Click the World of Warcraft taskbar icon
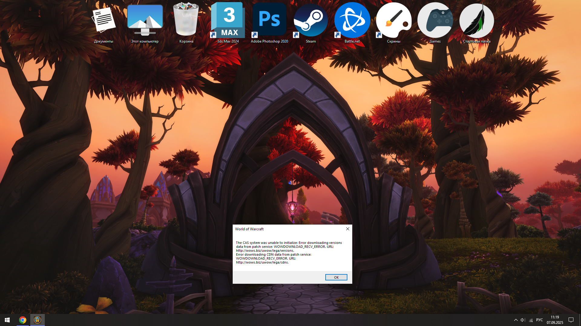Screen dimensions: 581x326 click(38, 320)
